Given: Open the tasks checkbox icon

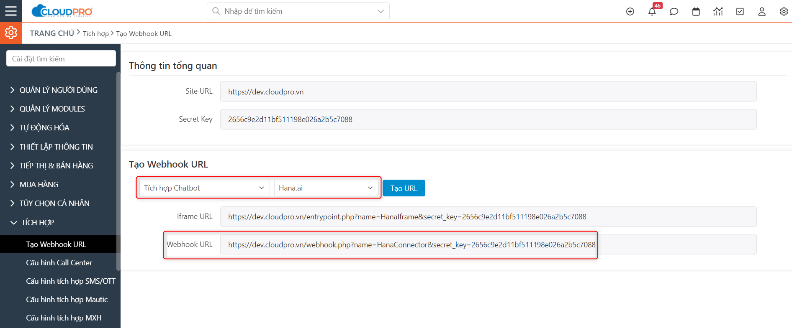Looking at the screenshot, I should click(x=740, y=12).
